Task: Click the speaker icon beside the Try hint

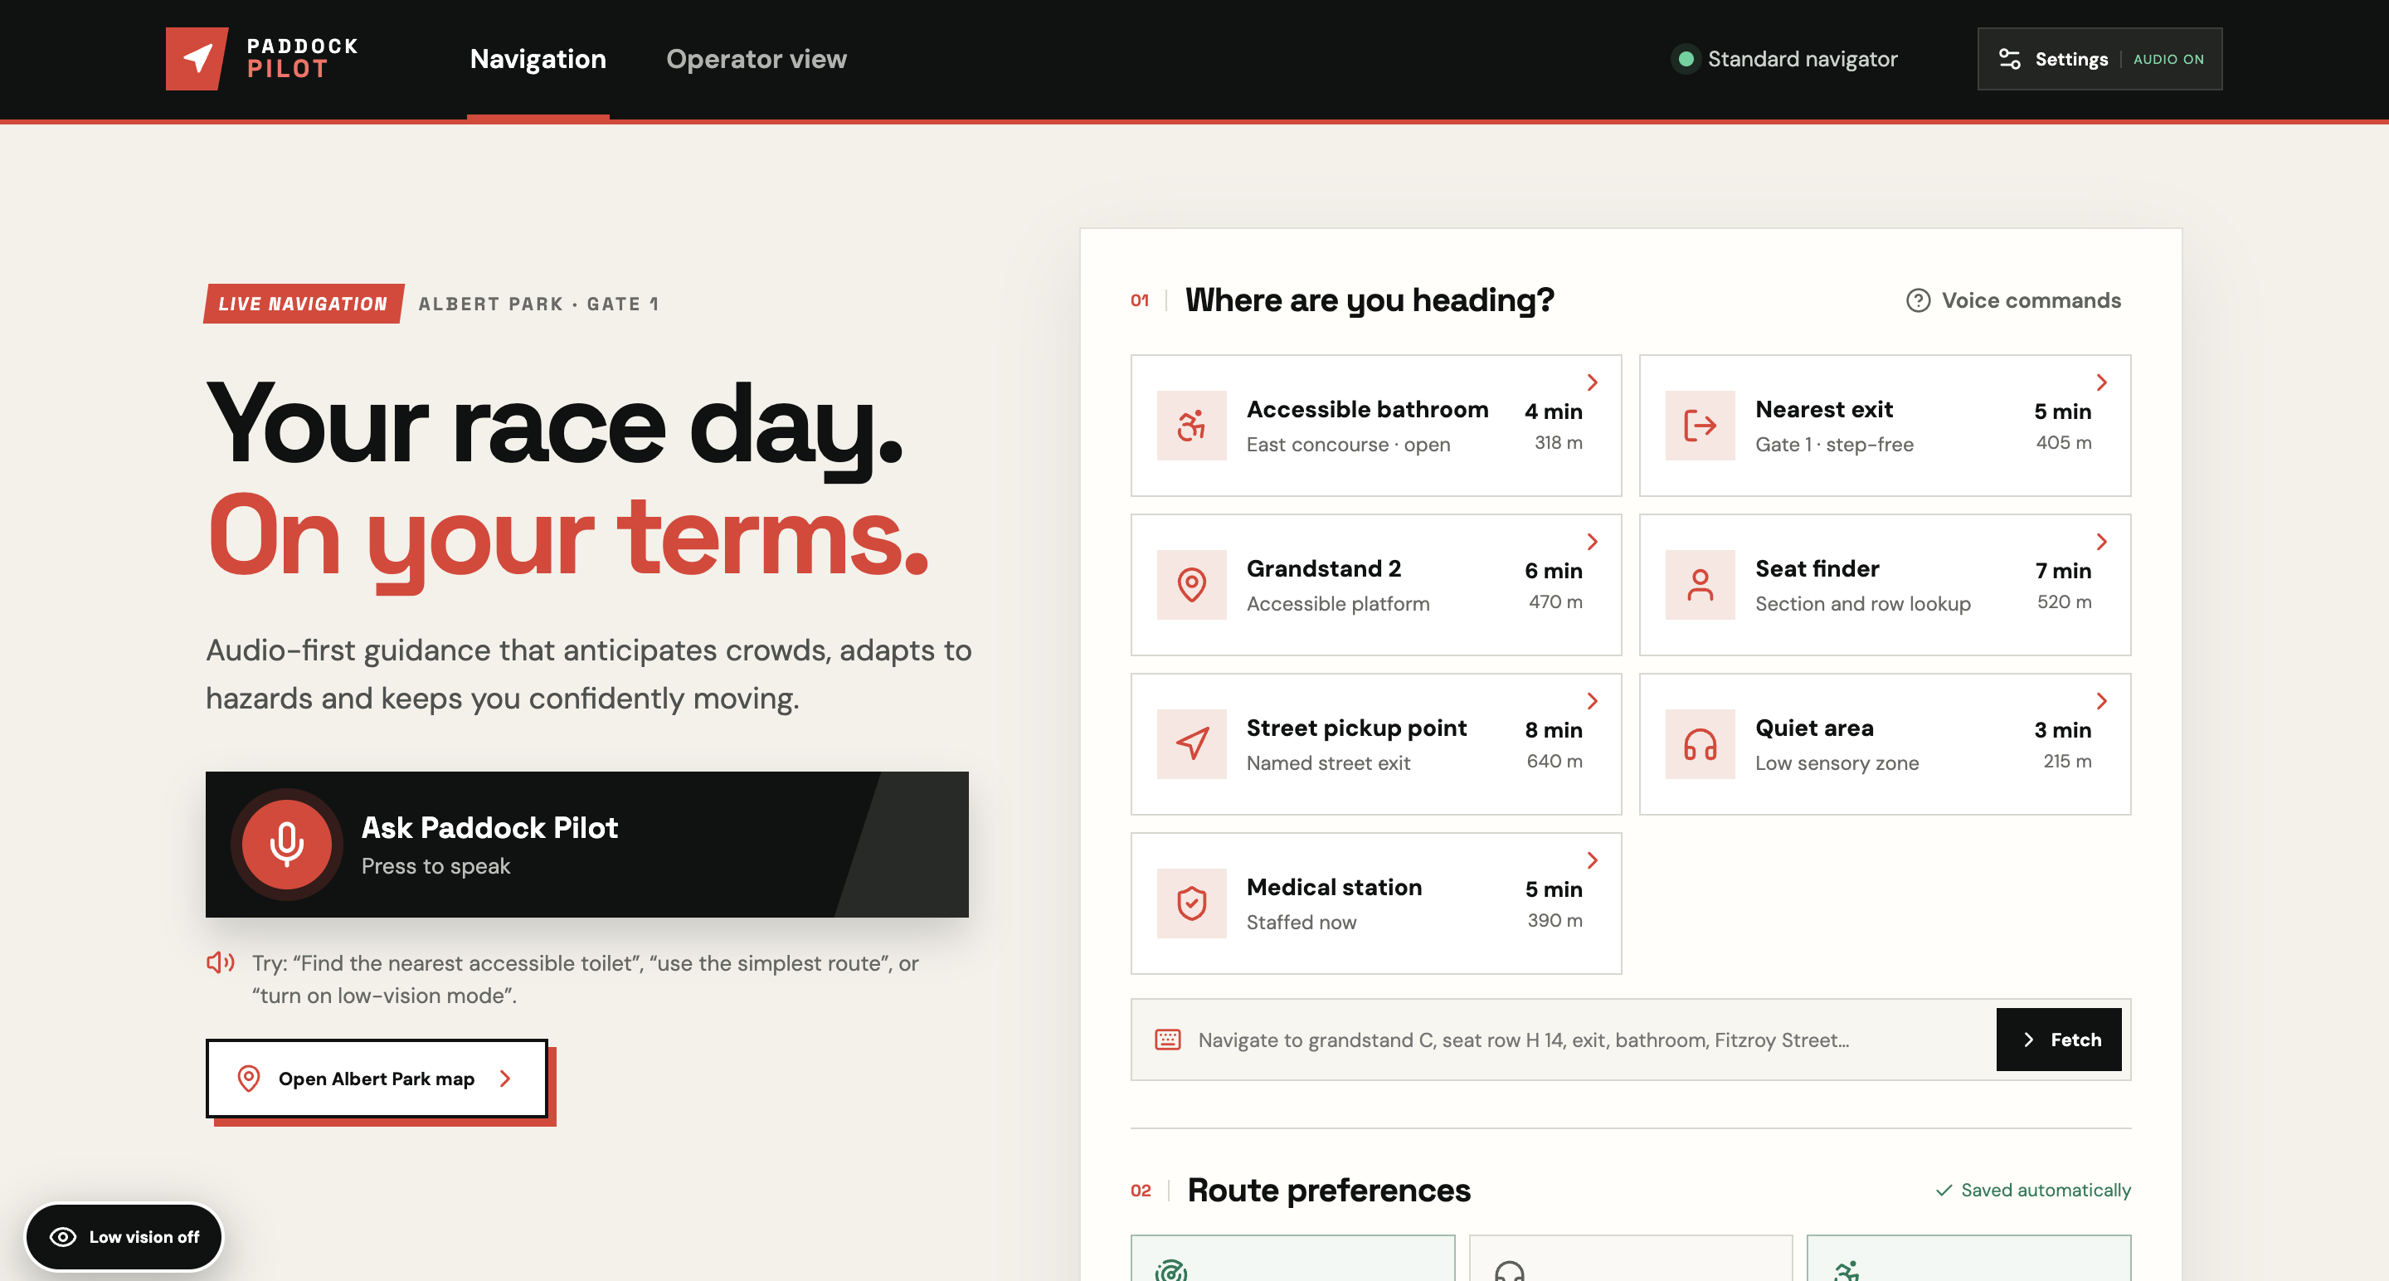Action: [x=220, y=963]
